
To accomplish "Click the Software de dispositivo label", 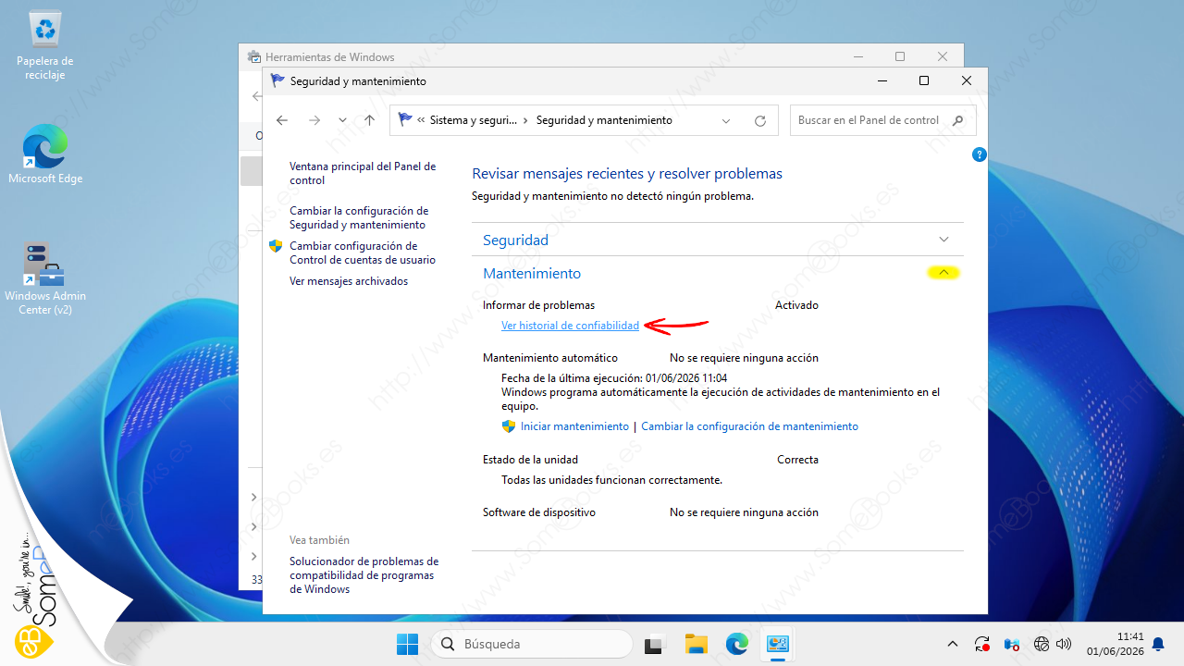I will pos(539,512).
